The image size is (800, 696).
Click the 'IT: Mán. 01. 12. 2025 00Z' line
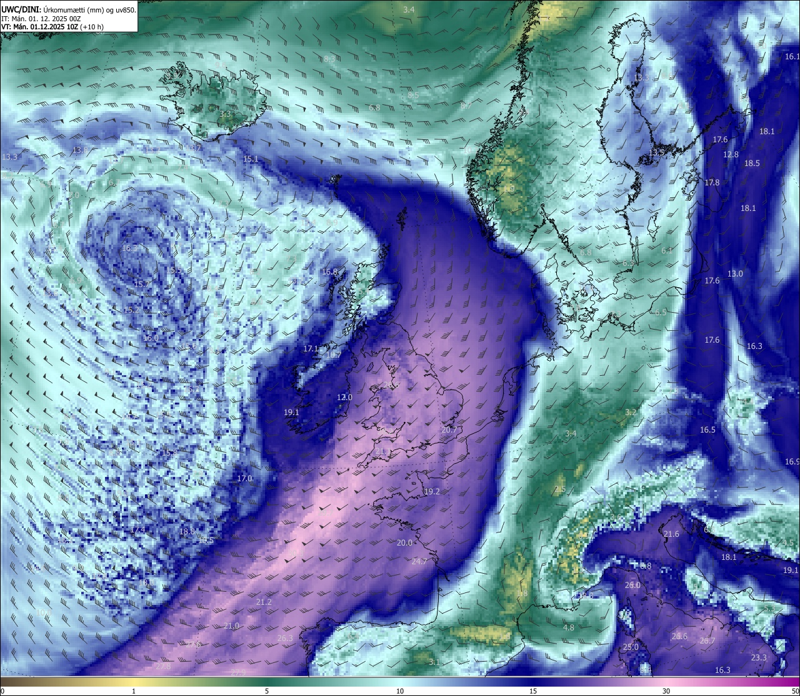(41, 19)
